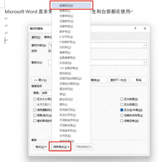
Task: Click the help question mark icon
Action: 135,28
